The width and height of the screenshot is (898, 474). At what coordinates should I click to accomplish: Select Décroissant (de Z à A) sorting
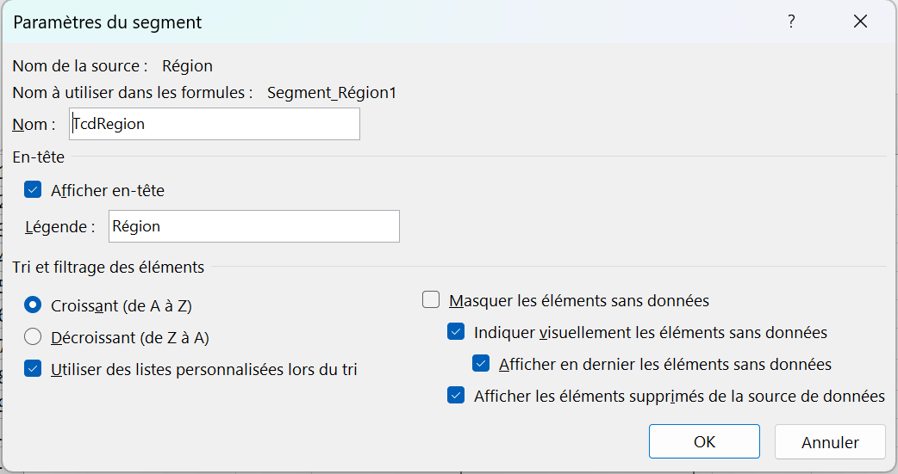33,336
